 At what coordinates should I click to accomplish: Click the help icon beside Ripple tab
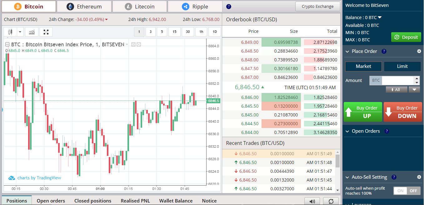229,7
